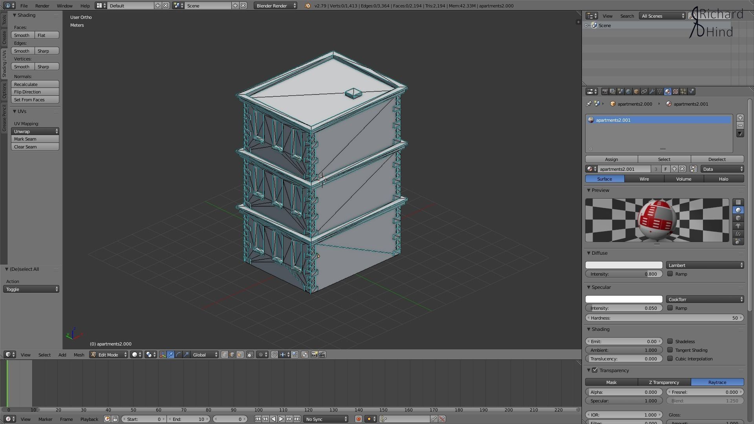Open the No Sync dropdown in timeline
This screenshot has width=754, height=424.
coord(326,419)
